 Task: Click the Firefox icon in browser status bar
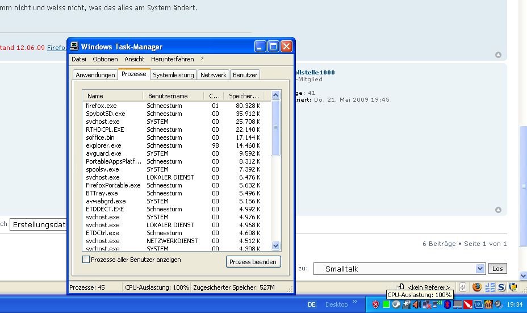tap(476, 287)
